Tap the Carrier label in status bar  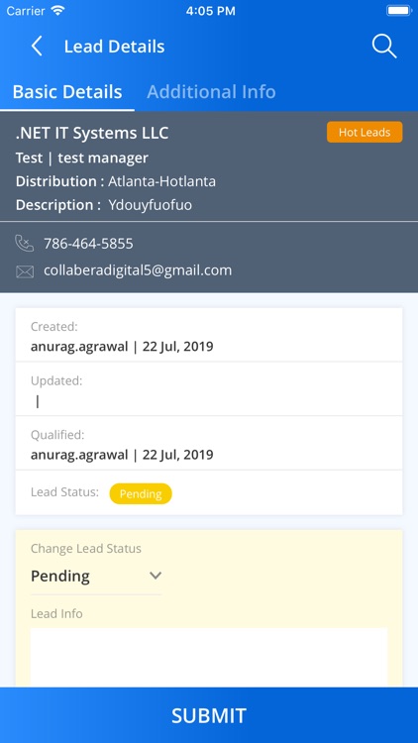[26, 11]
